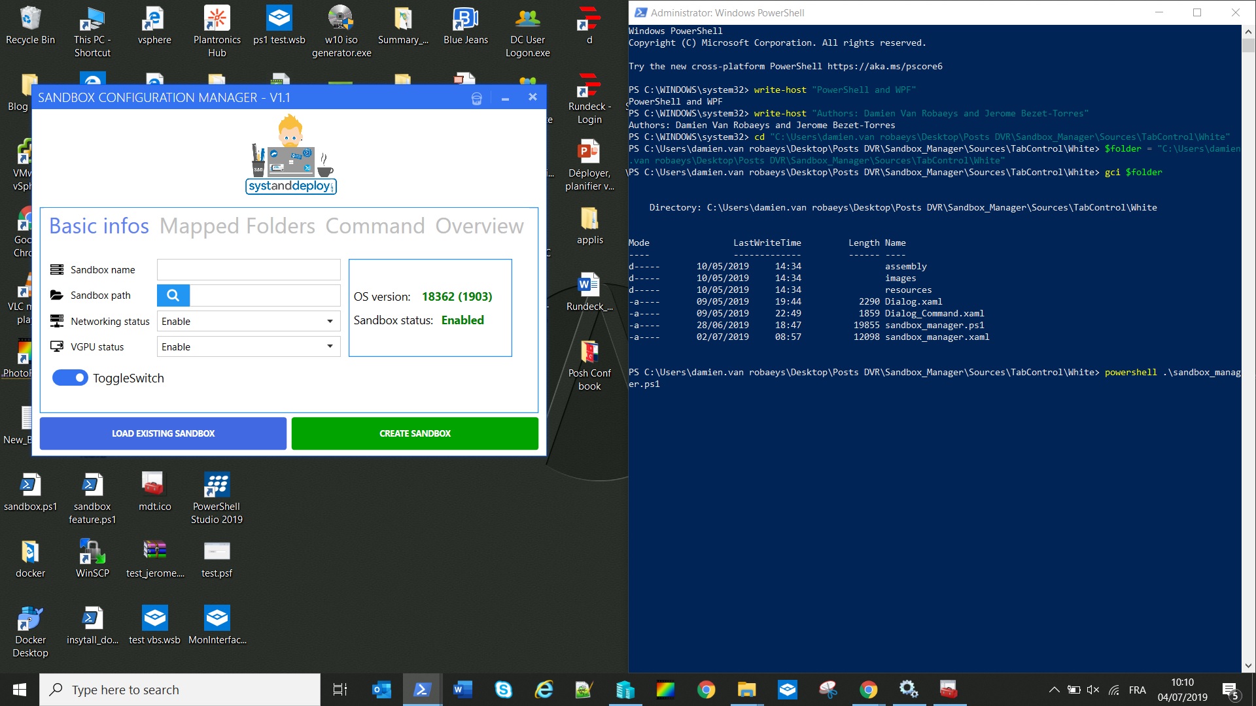Click the green Create Sandbox button
This screenshot has width=1256, height=706.
[x=415, y=433]
